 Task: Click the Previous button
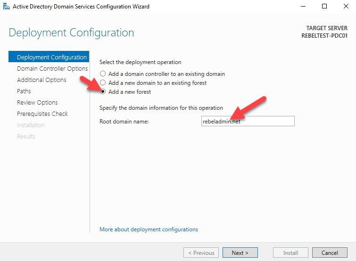201,253
